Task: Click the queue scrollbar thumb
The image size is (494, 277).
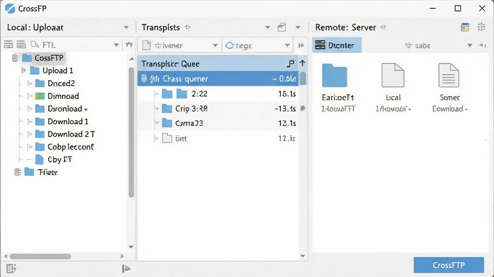Action: (303, 78)
